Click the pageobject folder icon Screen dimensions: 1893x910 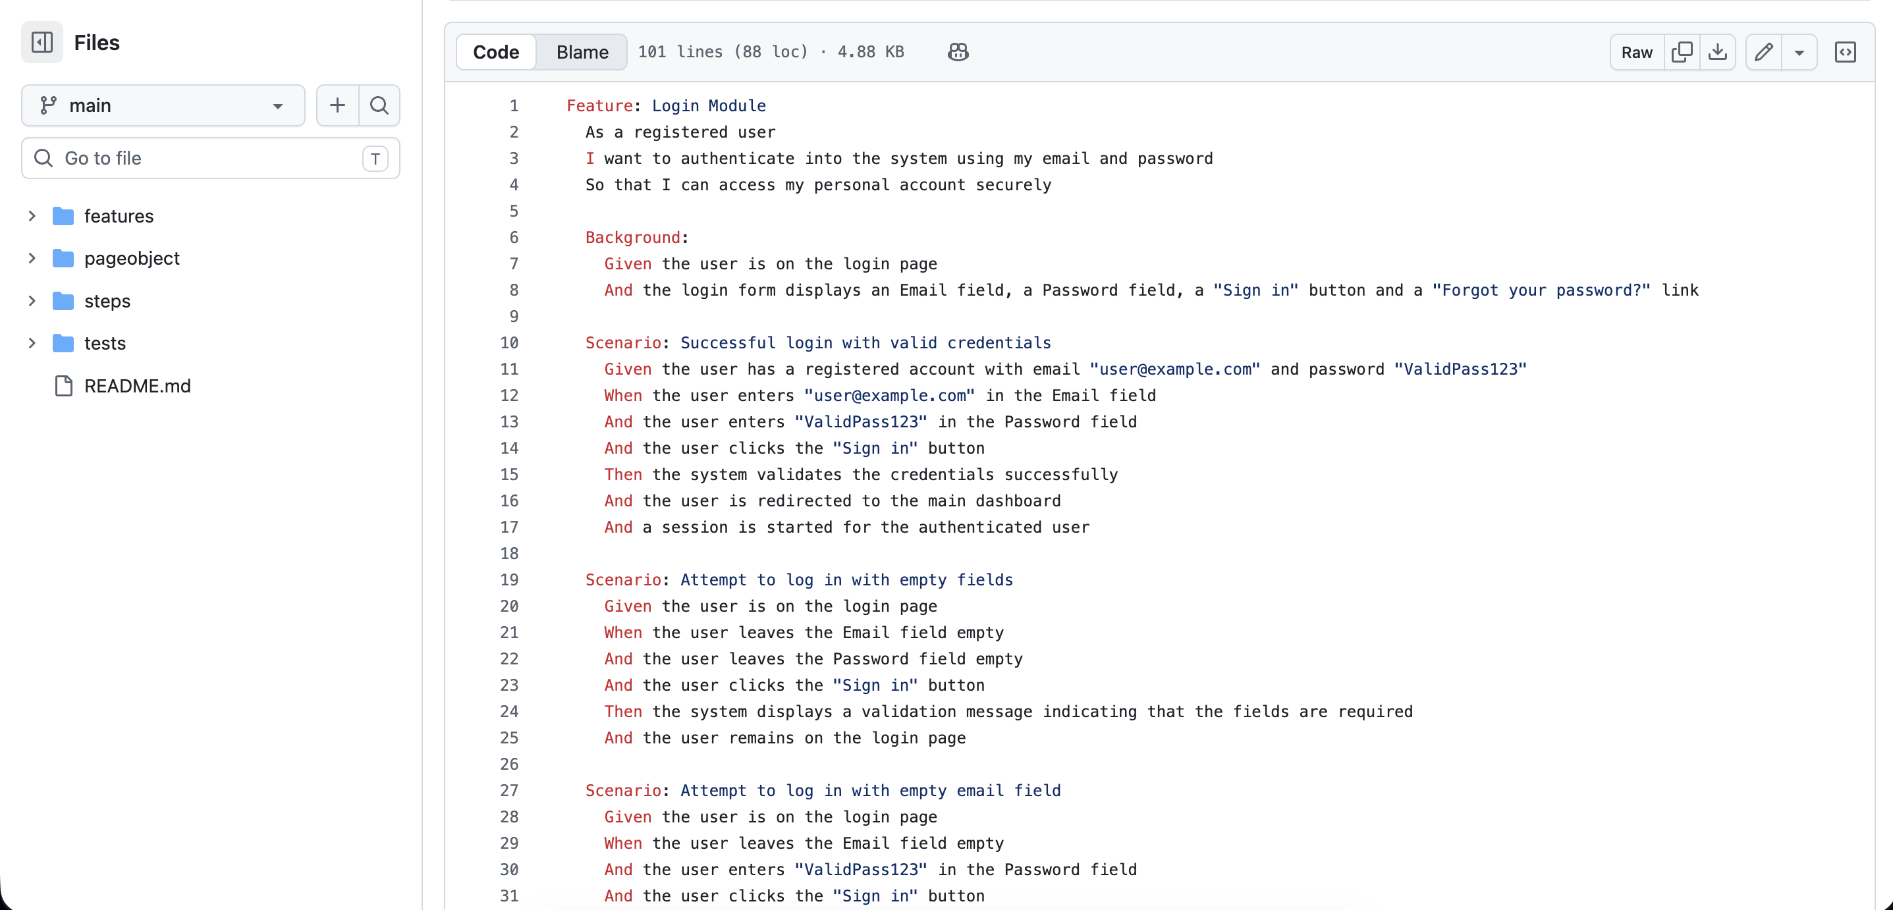(x=64, y=259)
